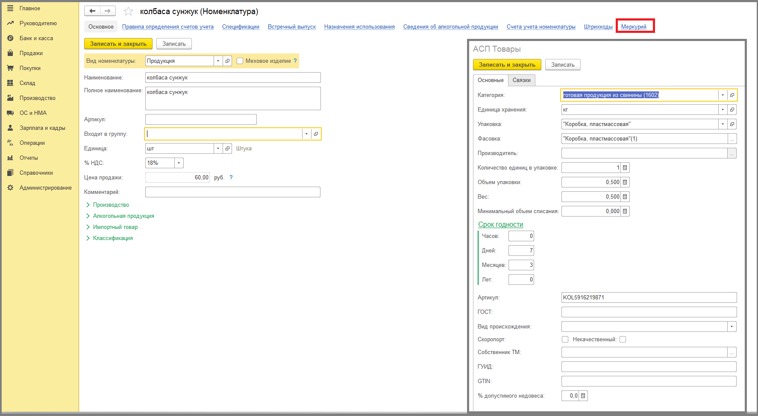Open Штрихкоды link
This screenshot has width=758, height=416.
pyautogui.click(x=598, y=26)
